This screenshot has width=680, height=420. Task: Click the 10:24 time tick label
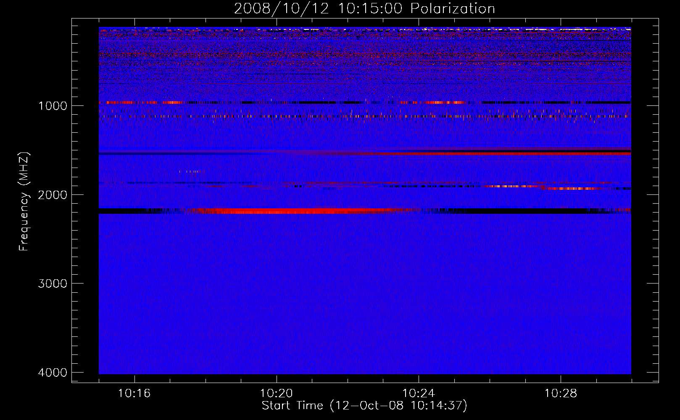[x=419, y=394]
